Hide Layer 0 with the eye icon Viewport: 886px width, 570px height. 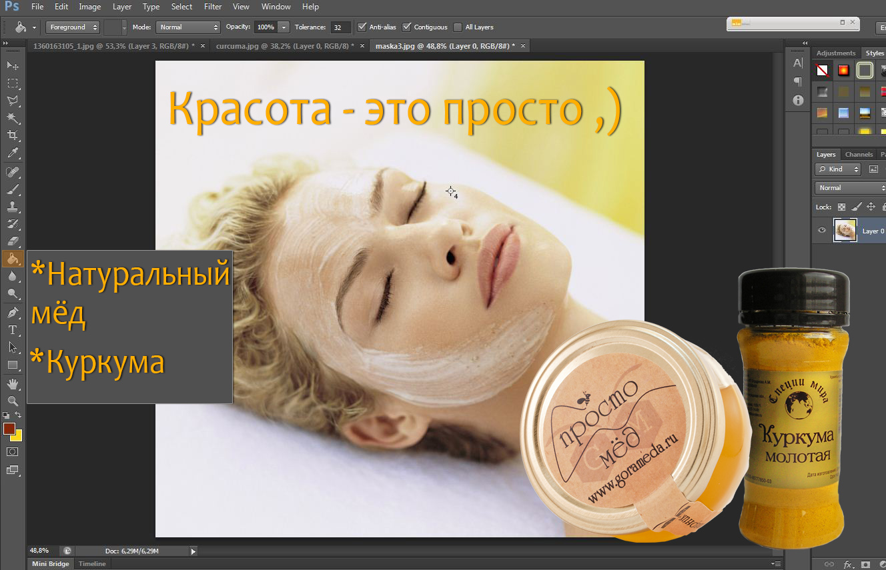click(822, 231)
